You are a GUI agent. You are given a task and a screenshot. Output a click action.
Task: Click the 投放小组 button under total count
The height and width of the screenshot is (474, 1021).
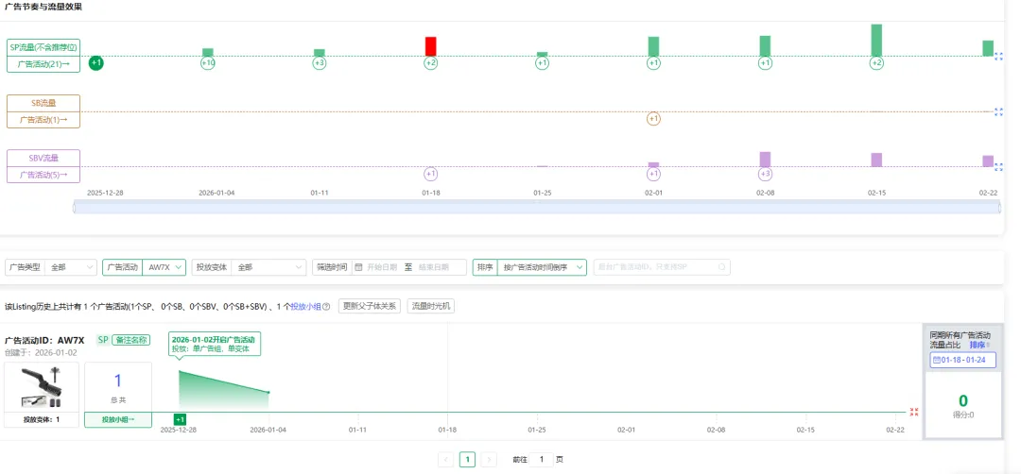pyautogui.click(x=117, y=419)
